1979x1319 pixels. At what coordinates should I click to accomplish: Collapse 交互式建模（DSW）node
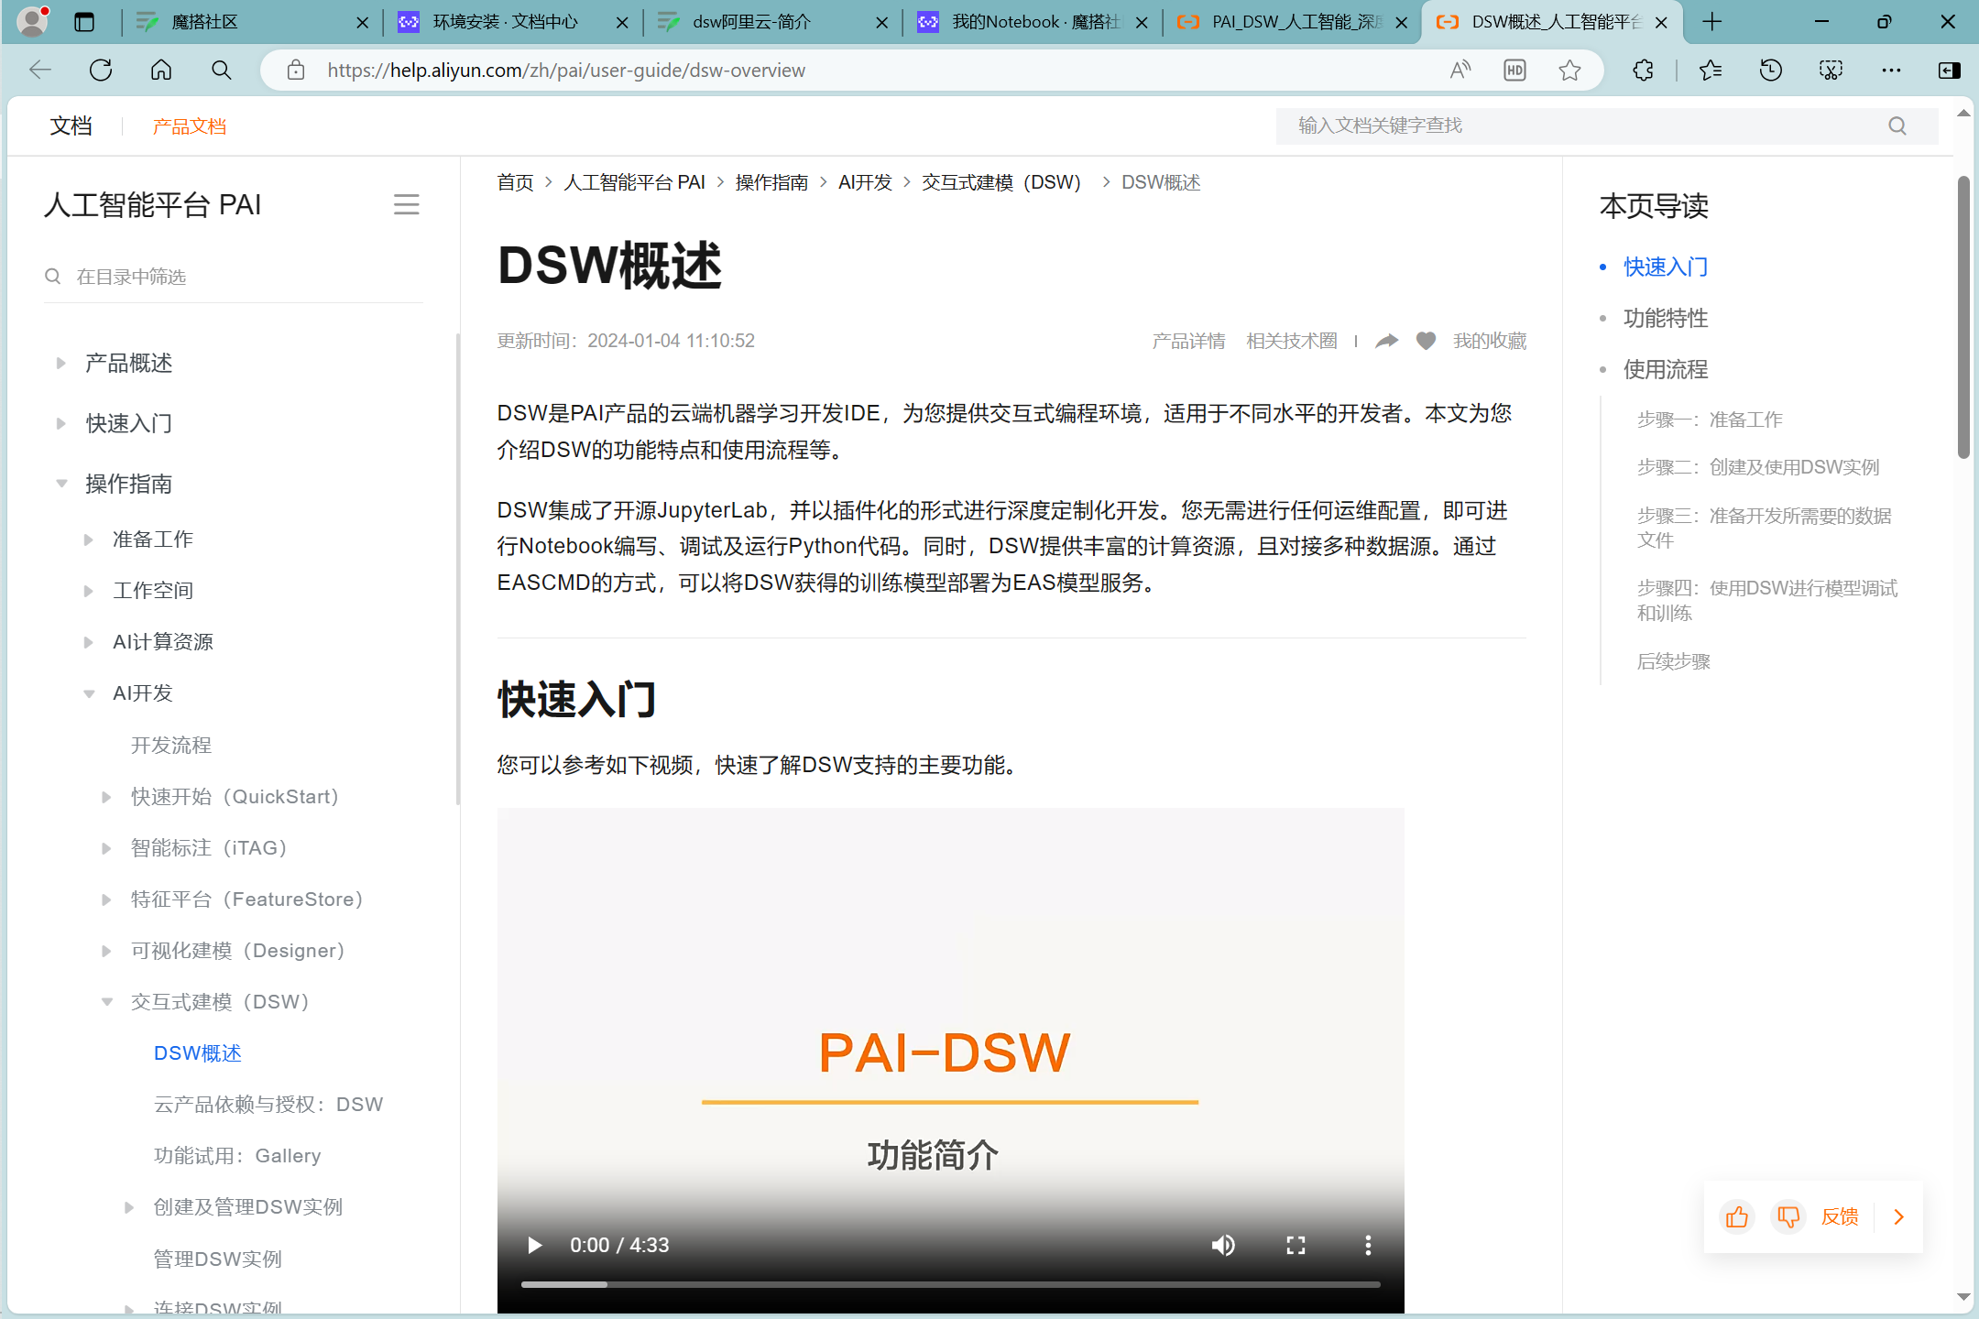click(x=106, y=1002)
